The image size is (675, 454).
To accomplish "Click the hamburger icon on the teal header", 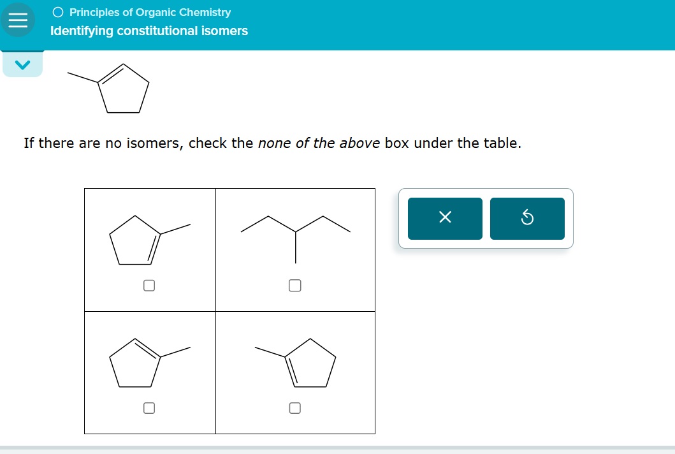I will point(17,20).
